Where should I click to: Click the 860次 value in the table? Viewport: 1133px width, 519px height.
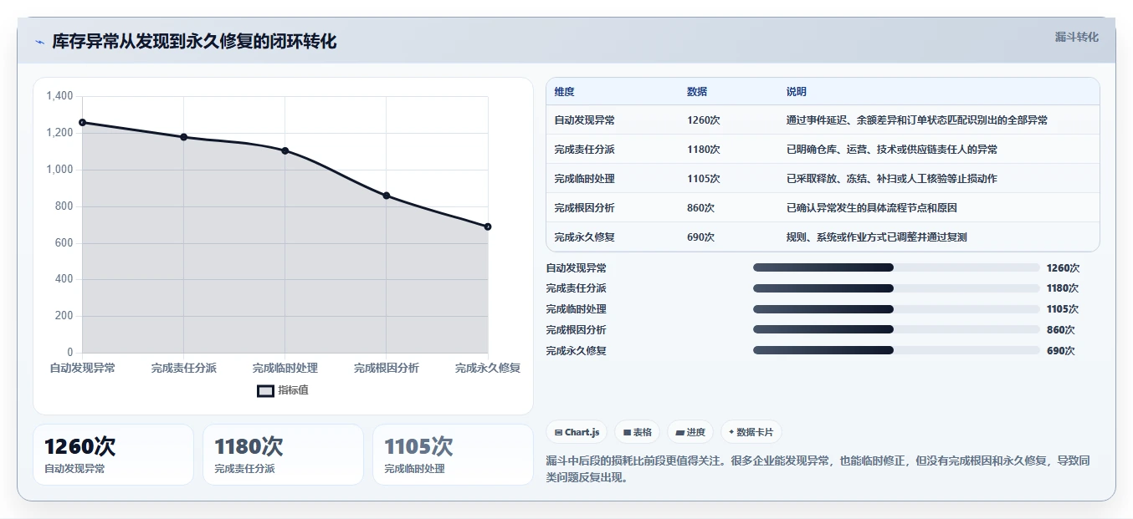tap(700, 208)
